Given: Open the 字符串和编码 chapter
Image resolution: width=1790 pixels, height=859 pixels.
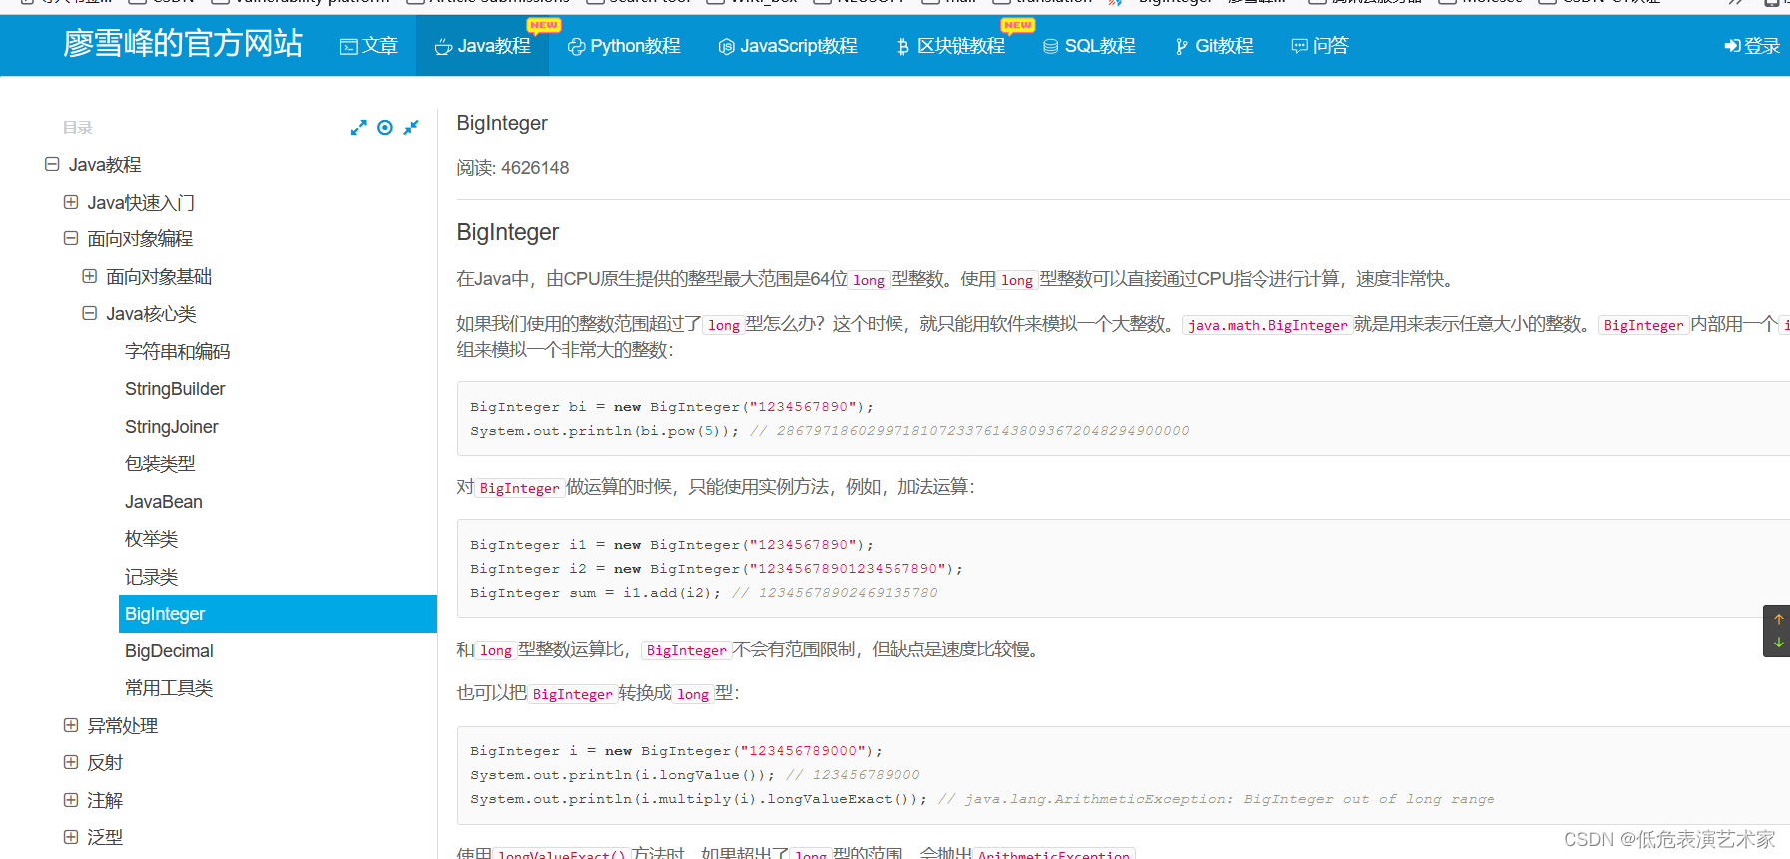Looking at the screenshot, I should pos(177,351).
